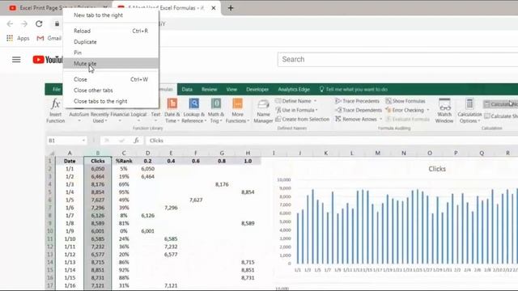This screenshot has height=291, width=518.
Task: Click Remove Arrows
Action: point(358,119)
